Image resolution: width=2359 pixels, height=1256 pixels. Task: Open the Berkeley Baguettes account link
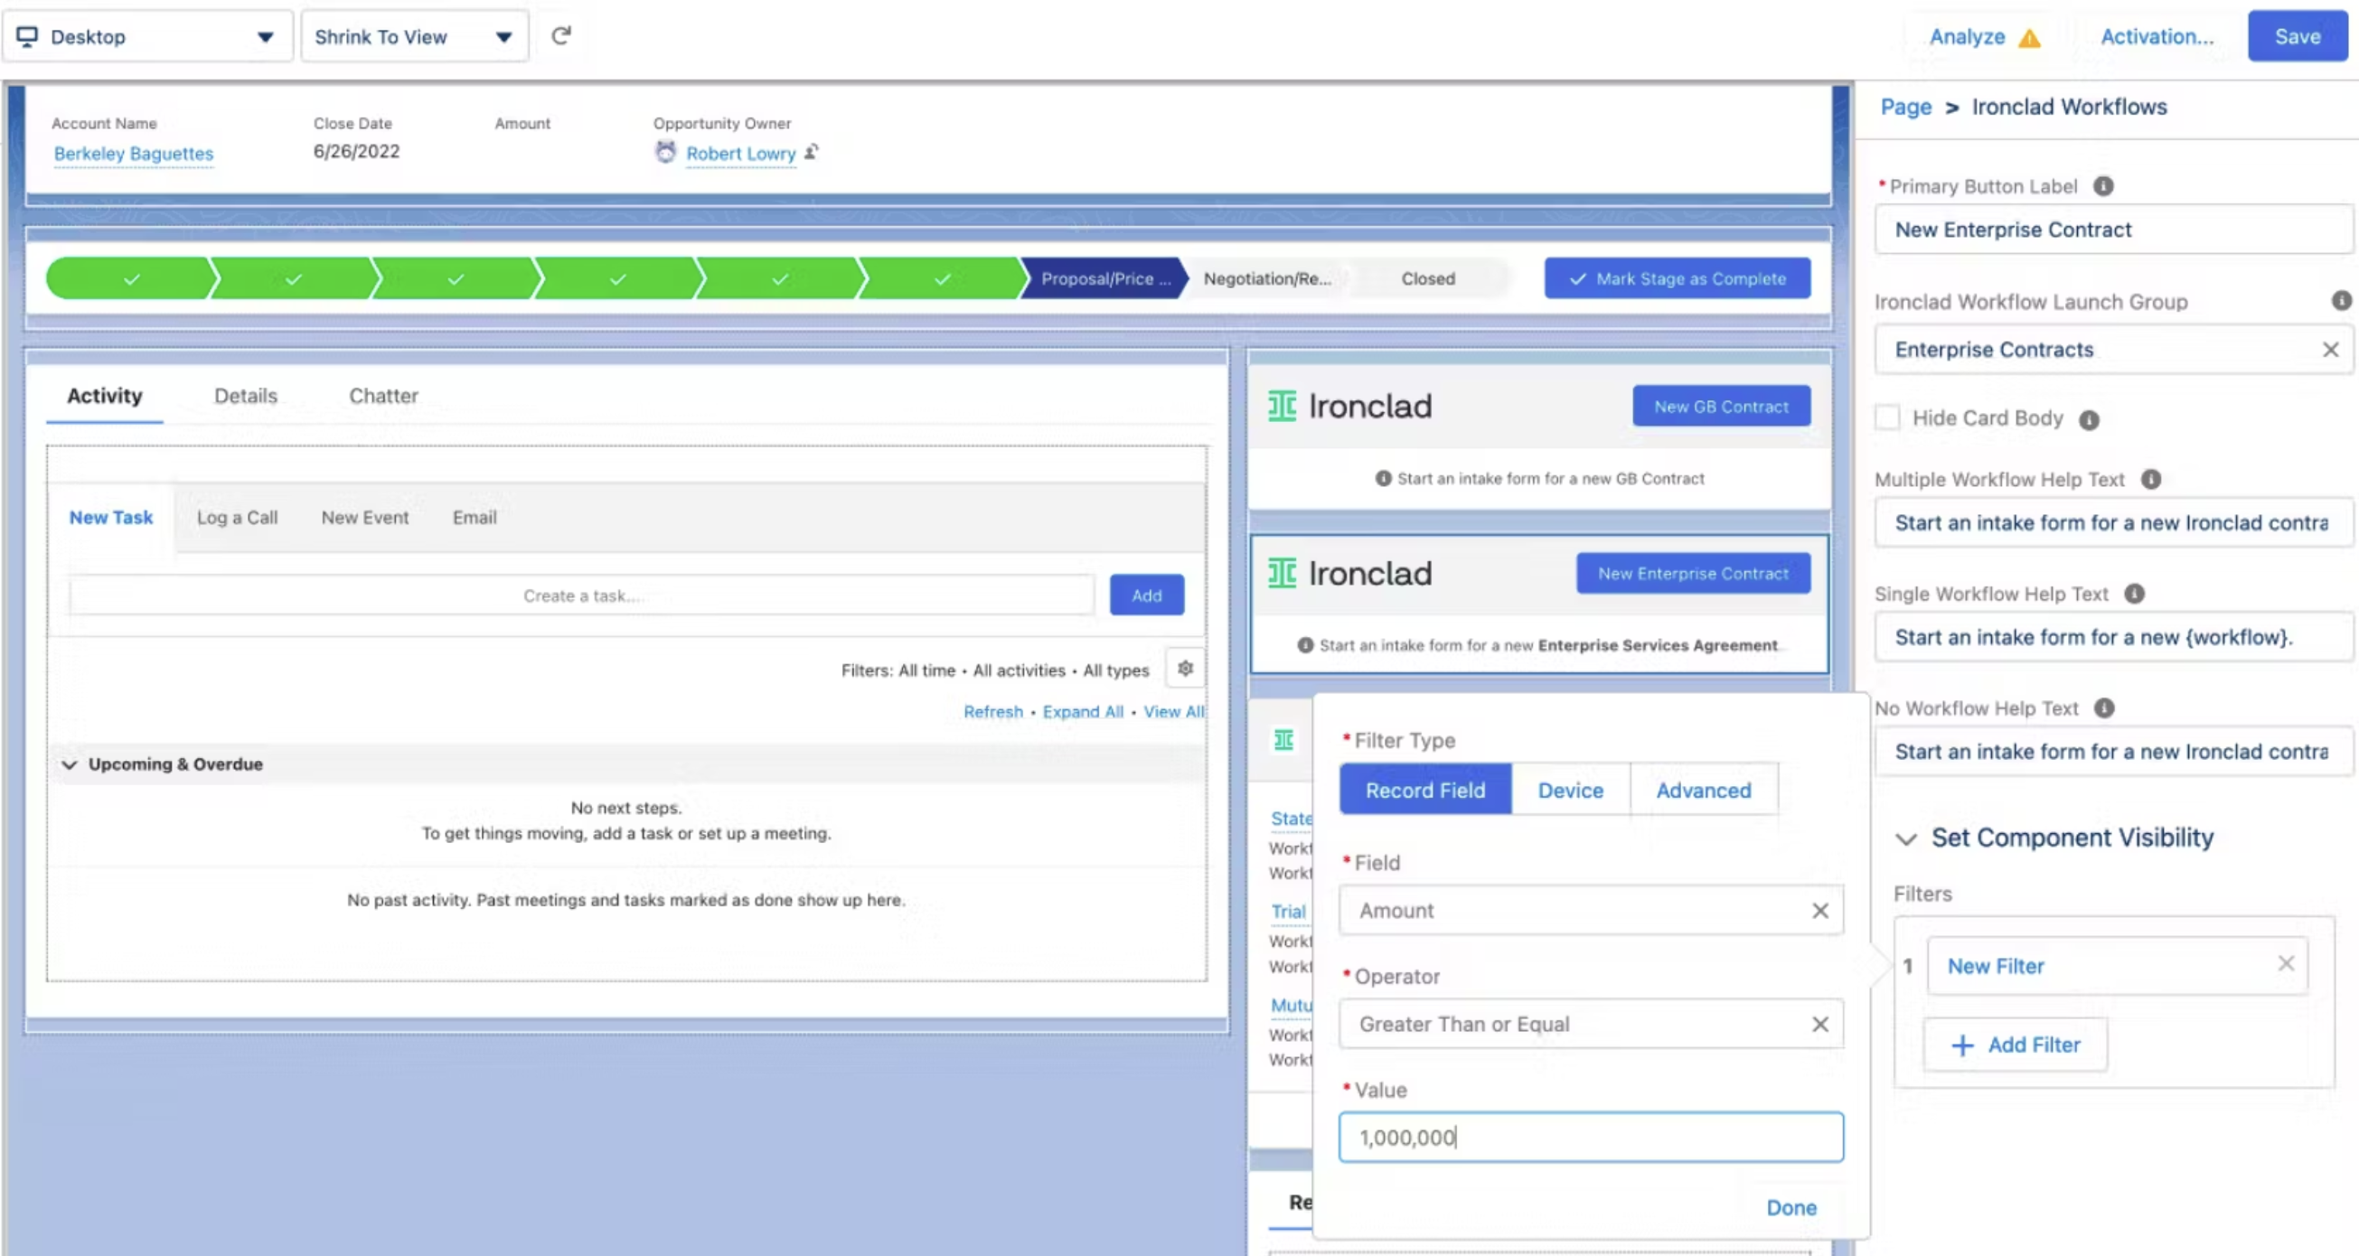pos(134,154)
